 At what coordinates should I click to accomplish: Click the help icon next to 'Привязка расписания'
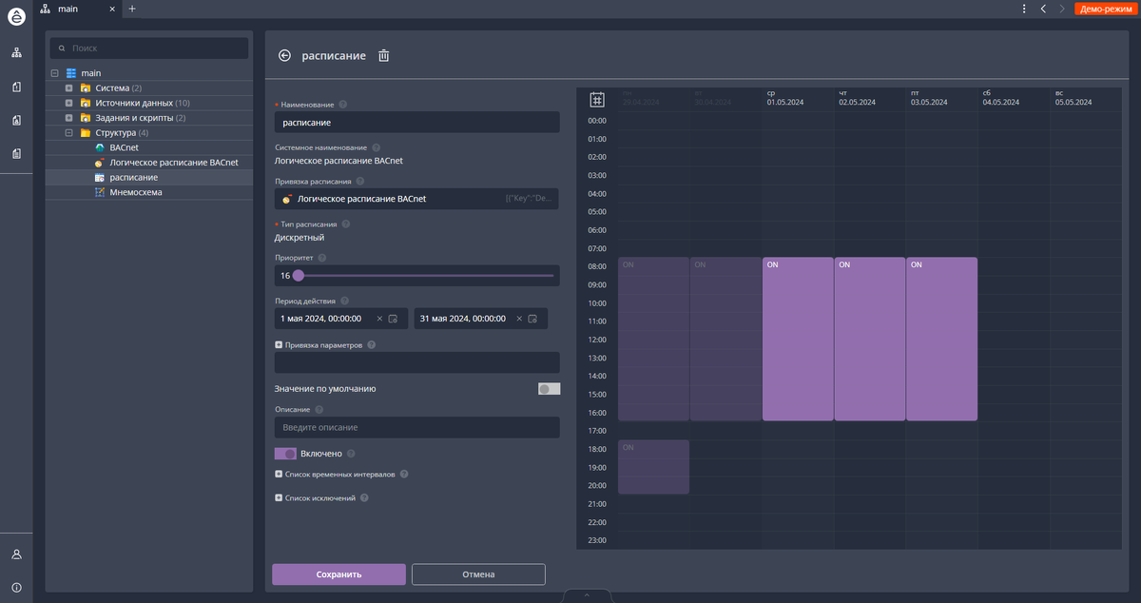pos(360,181)
